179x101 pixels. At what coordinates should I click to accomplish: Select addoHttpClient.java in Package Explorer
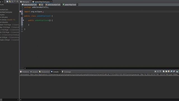6,12
